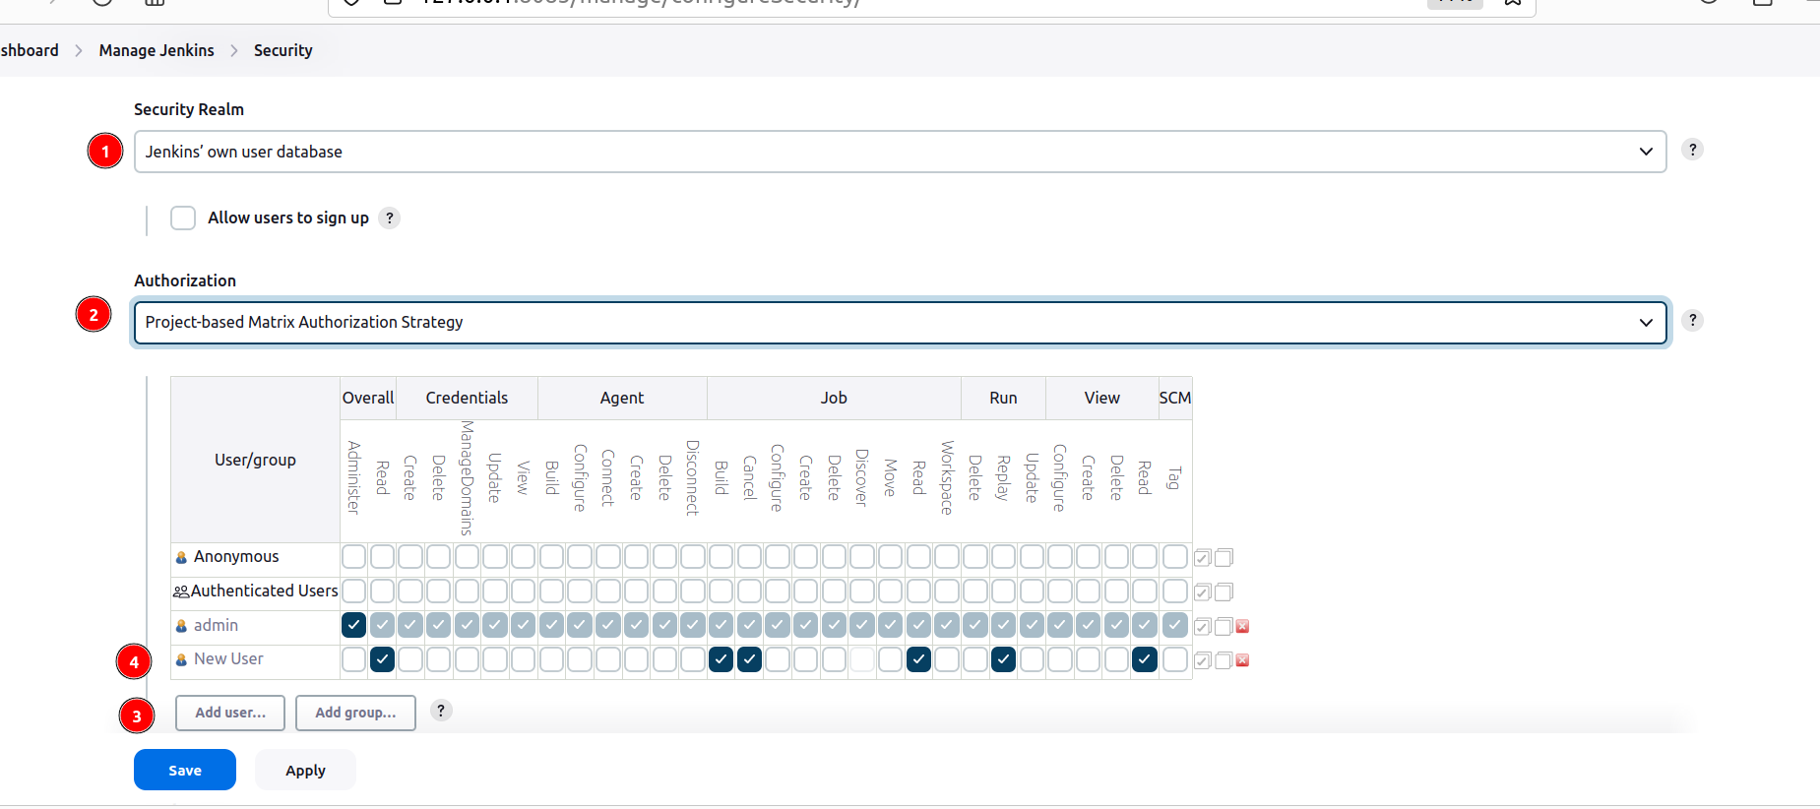Viewport: 1820px width, 809px height.
Task: Click the Add user… button
Action: point(230,713)
